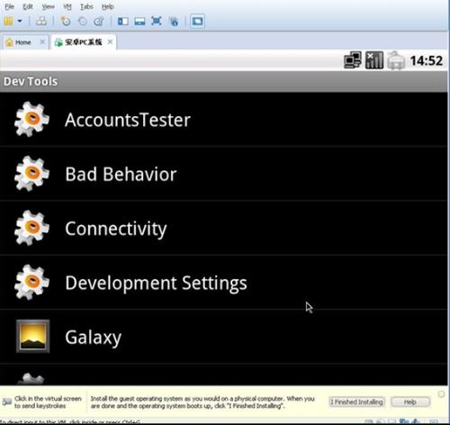Open the snapshot manager wrench icon
450x425 pixels.
point(99,22)
